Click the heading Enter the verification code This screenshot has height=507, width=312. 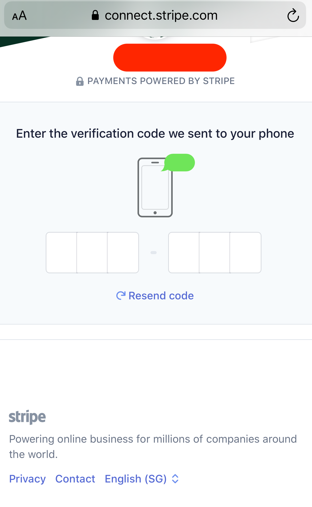click(x=155, y=133)
